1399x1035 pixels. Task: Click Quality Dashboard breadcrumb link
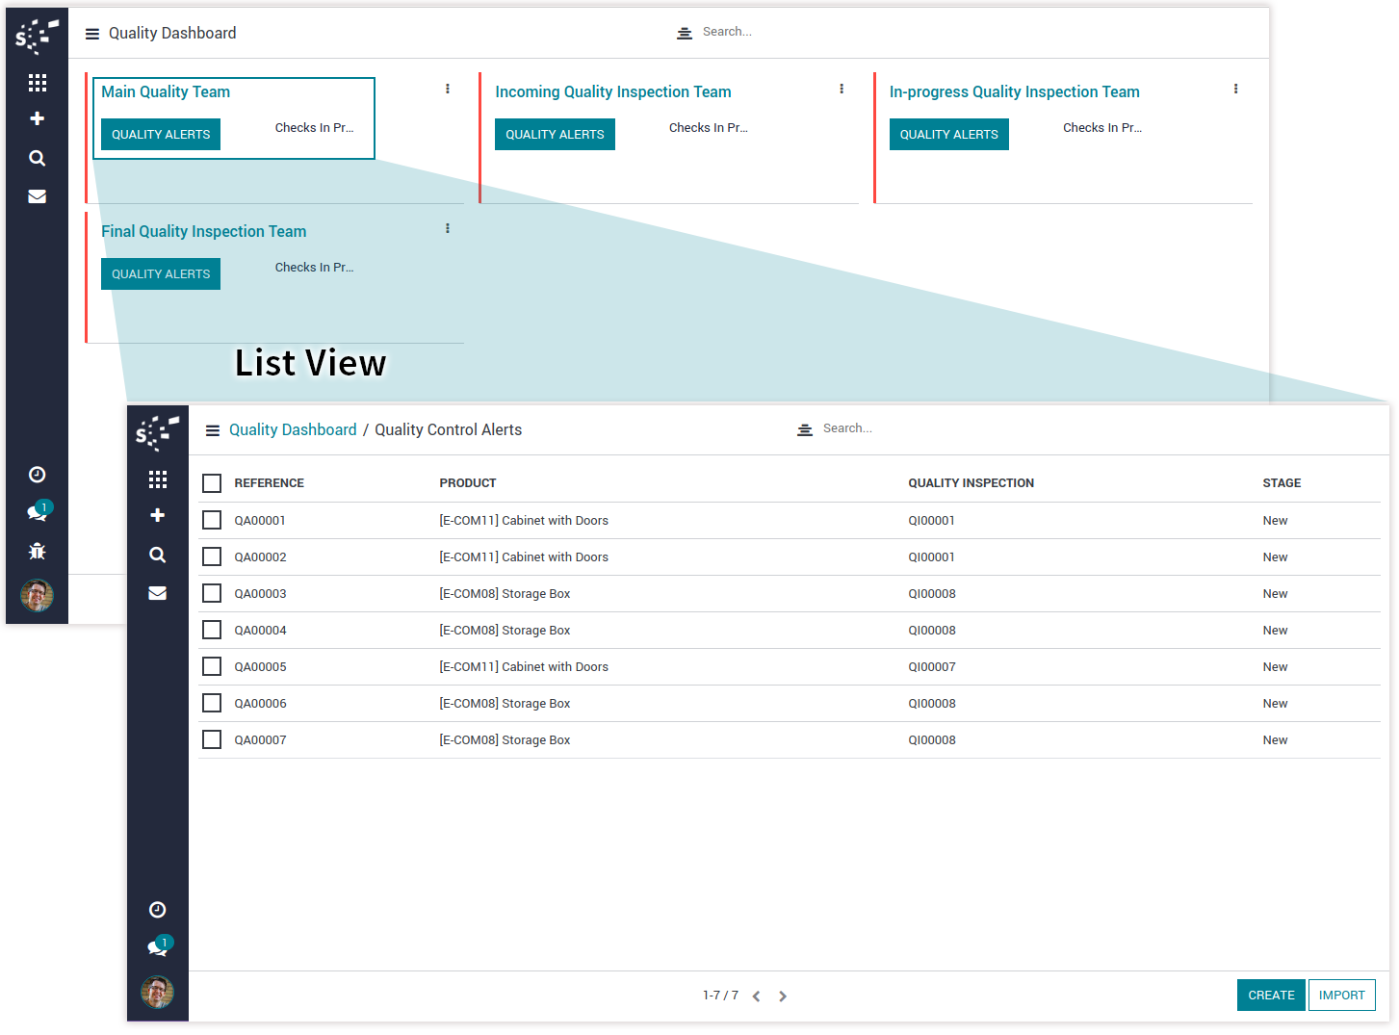pos(293,430)
